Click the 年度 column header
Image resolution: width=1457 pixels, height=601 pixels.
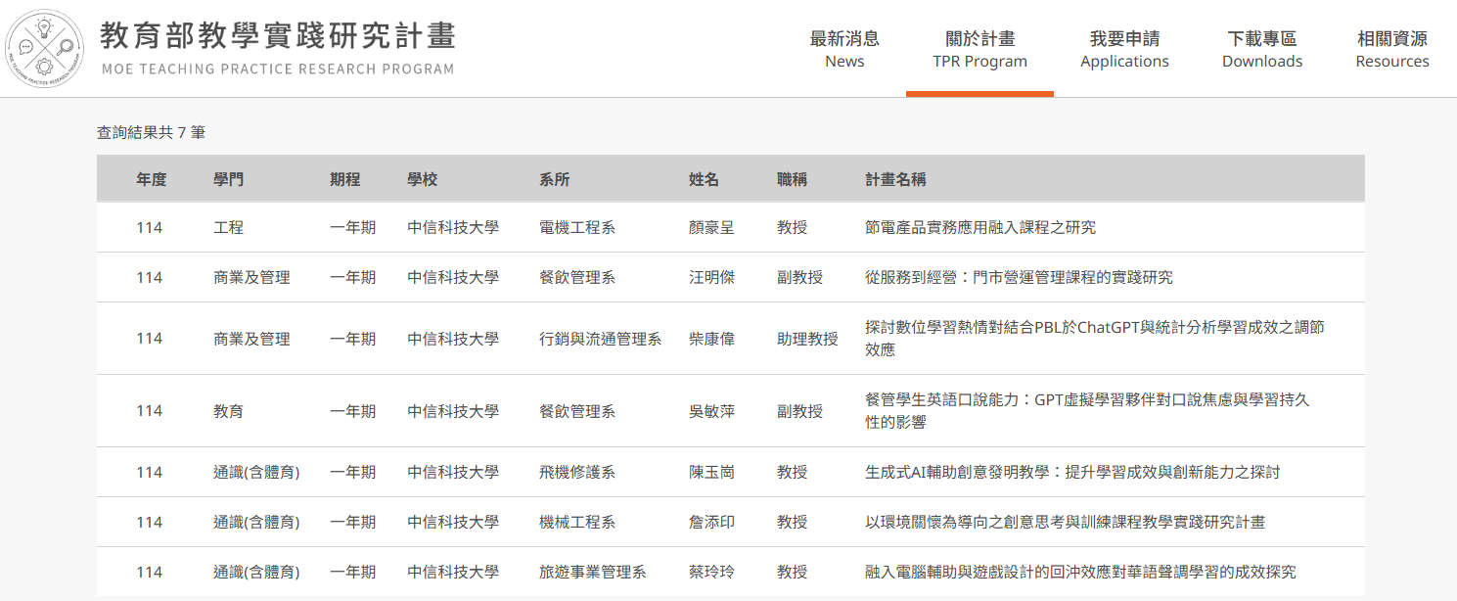click(152, 179)
